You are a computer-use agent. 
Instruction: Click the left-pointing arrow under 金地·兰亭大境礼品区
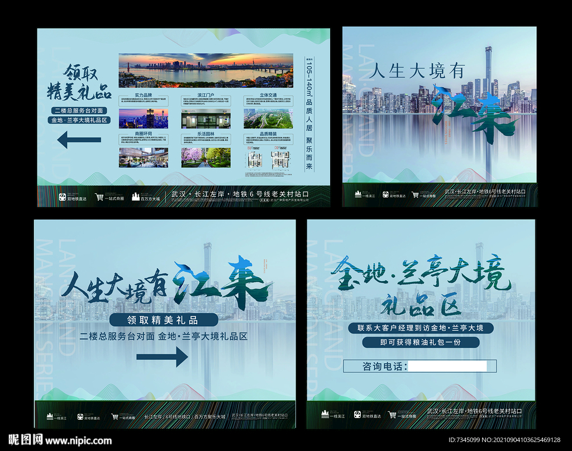(79, 140)
